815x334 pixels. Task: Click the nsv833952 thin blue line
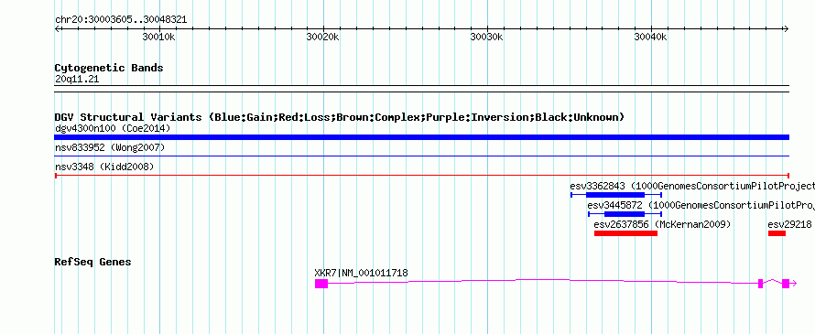click(x=421, y=156)
